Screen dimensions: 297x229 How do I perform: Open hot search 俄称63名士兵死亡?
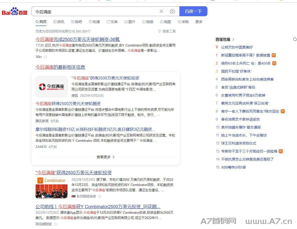click(x=246, y=63)
